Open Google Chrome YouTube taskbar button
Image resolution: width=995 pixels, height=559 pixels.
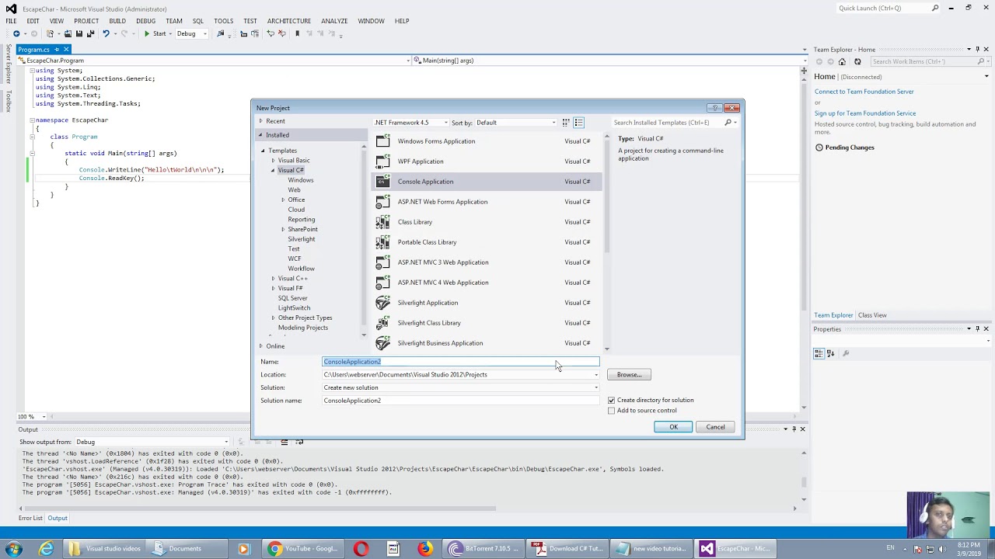click(x=302, y=549)
